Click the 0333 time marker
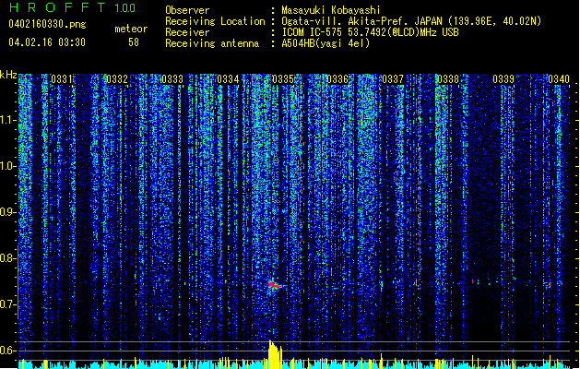This screenshot has width=580, height=369. tap(172, 79)
